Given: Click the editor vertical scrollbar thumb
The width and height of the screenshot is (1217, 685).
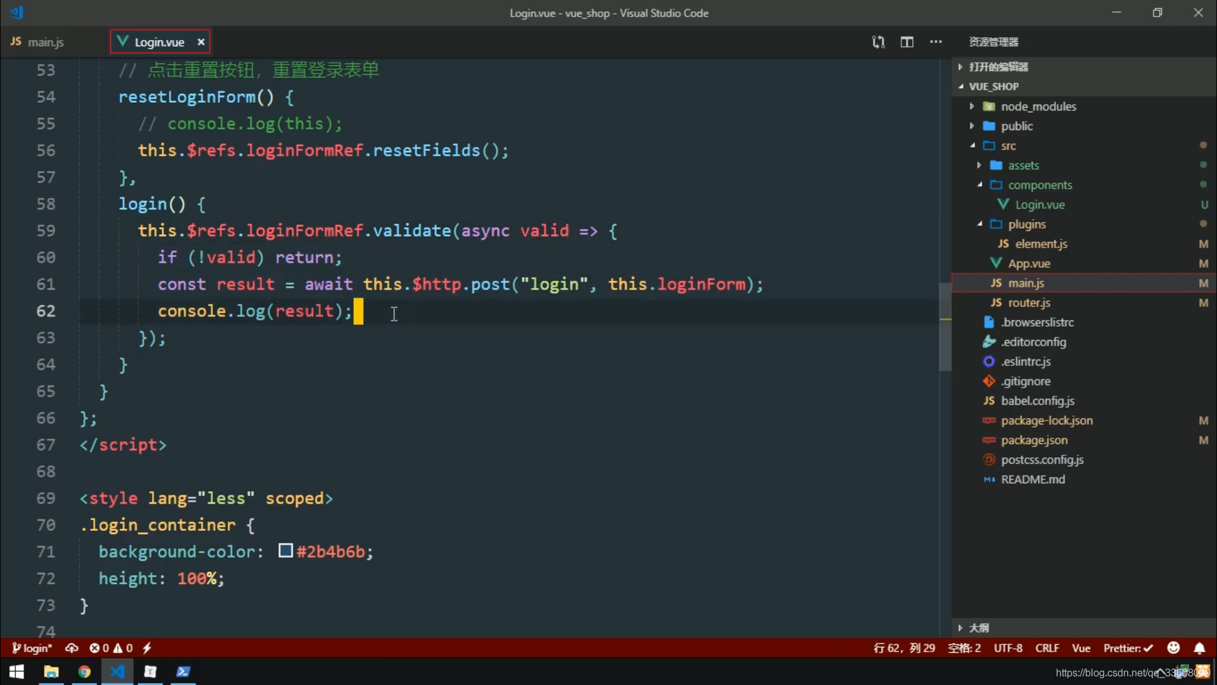Looking at the screenshot, I should click(x=945, y=327).
